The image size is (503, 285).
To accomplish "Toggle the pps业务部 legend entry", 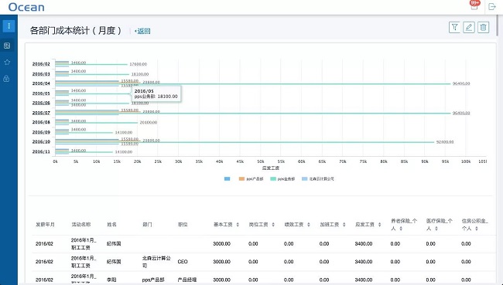I will pos(282,179).
